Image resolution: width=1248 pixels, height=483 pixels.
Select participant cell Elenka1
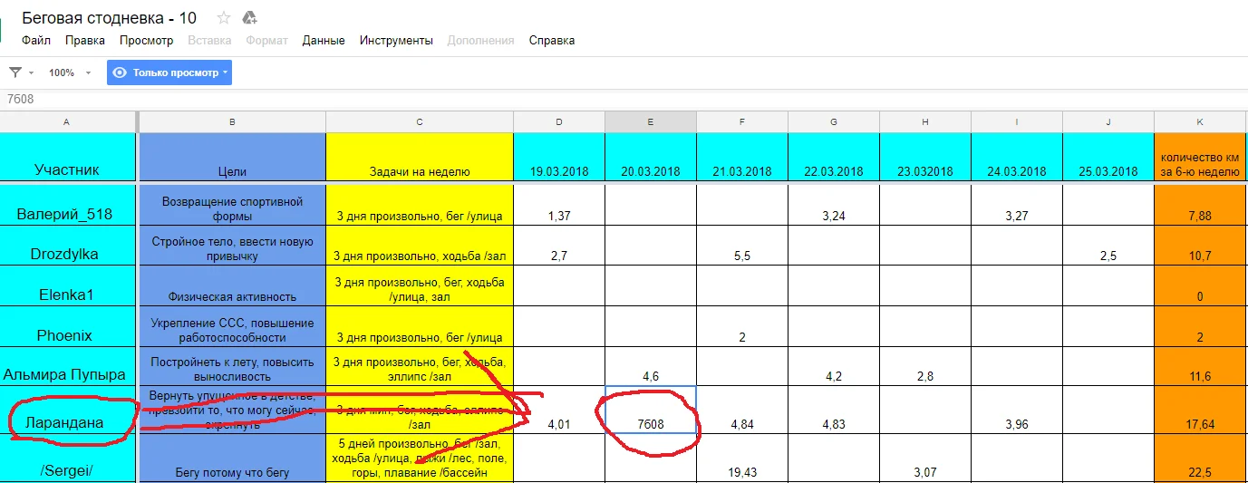pyautogui.click(x=68, y=285)
